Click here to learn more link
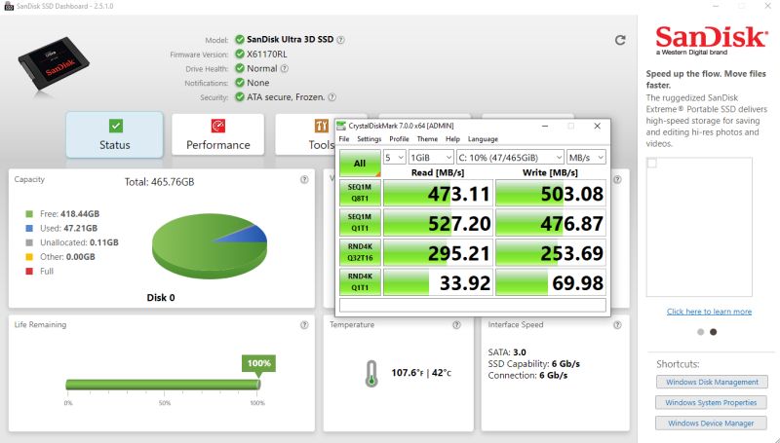 tap(709, 312)
